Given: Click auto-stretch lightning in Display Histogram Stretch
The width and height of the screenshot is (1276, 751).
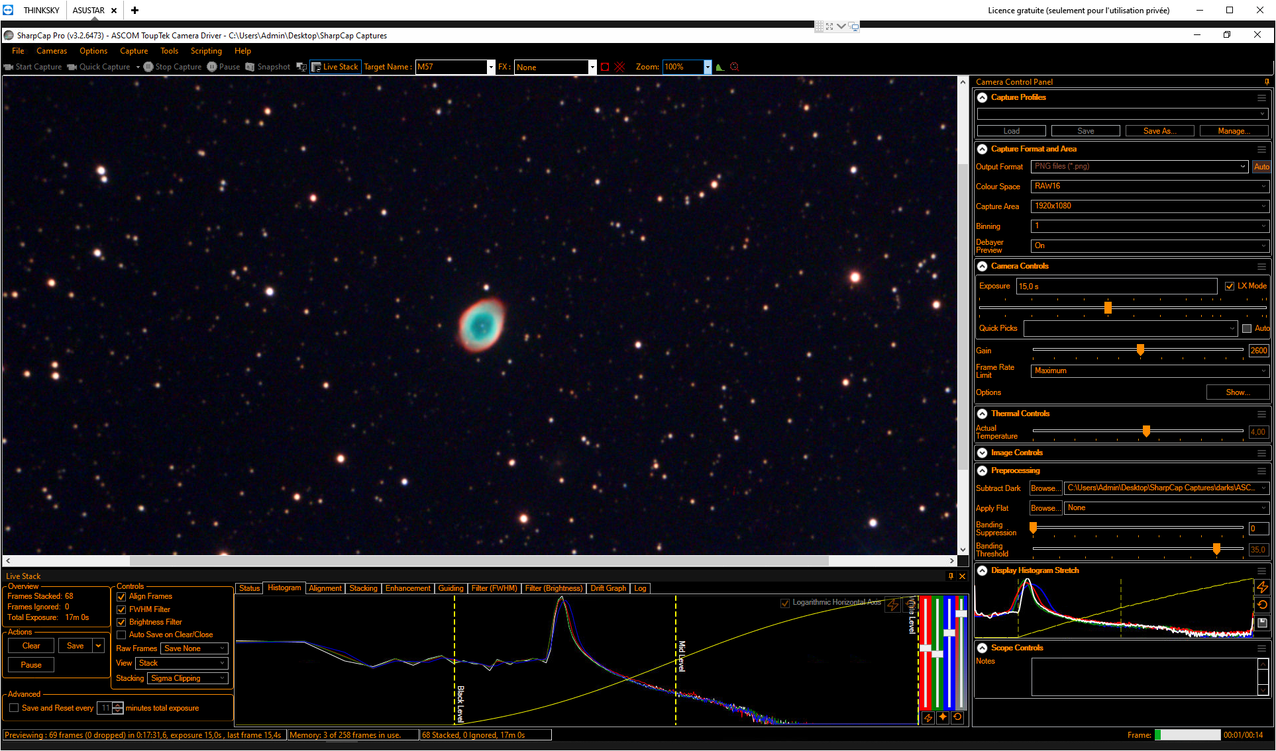Looking at the screenshot, I should pyautogui.click(x=1262, y=587).
